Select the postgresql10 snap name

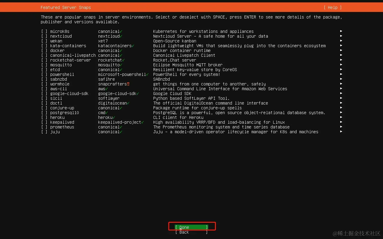coord(65,113)
